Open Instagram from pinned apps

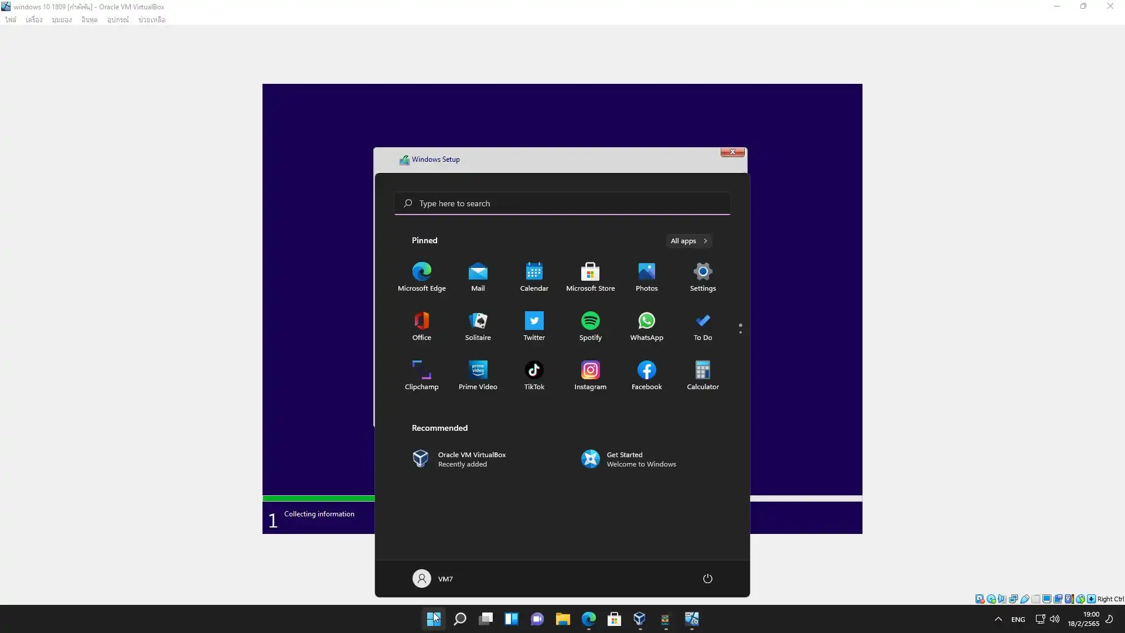590,375
